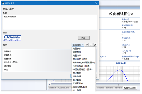Expand the 添加模块 dropdown

pyautogui.click(x=78, y=45)
